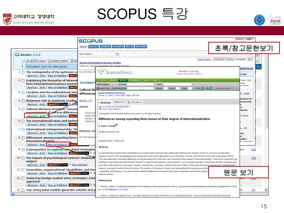This screenshot has height=213, width=284.
Task: Check the box for result 10 psychological contract
Action: click(23, 158)
